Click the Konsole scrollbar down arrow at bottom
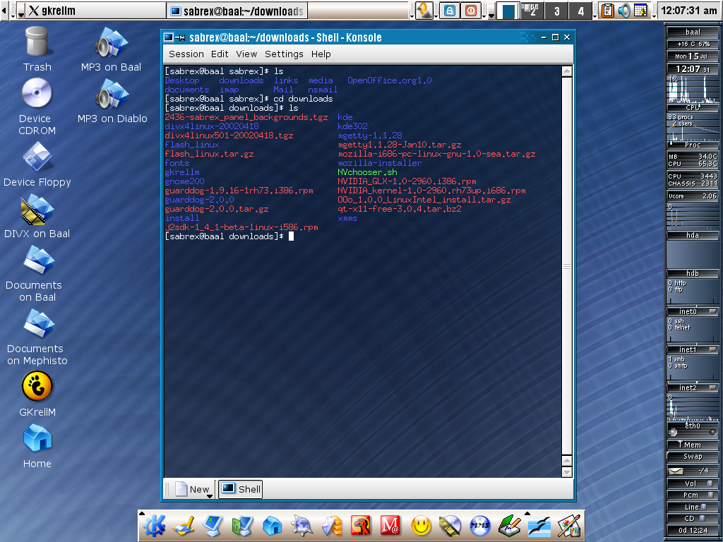This screenshot has height=542, width=723. [x=567, y=471]
